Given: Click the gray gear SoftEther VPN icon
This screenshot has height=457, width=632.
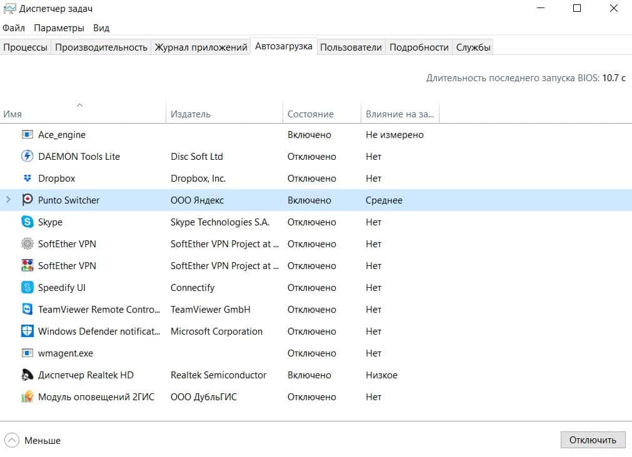Looking at the screenshot, I should 27,243.
